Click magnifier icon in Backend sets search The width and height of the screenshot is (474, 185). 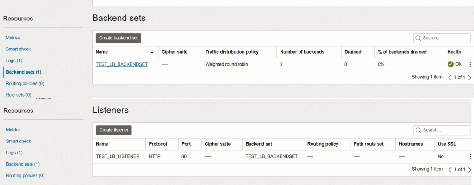click(x=418, y=38)
